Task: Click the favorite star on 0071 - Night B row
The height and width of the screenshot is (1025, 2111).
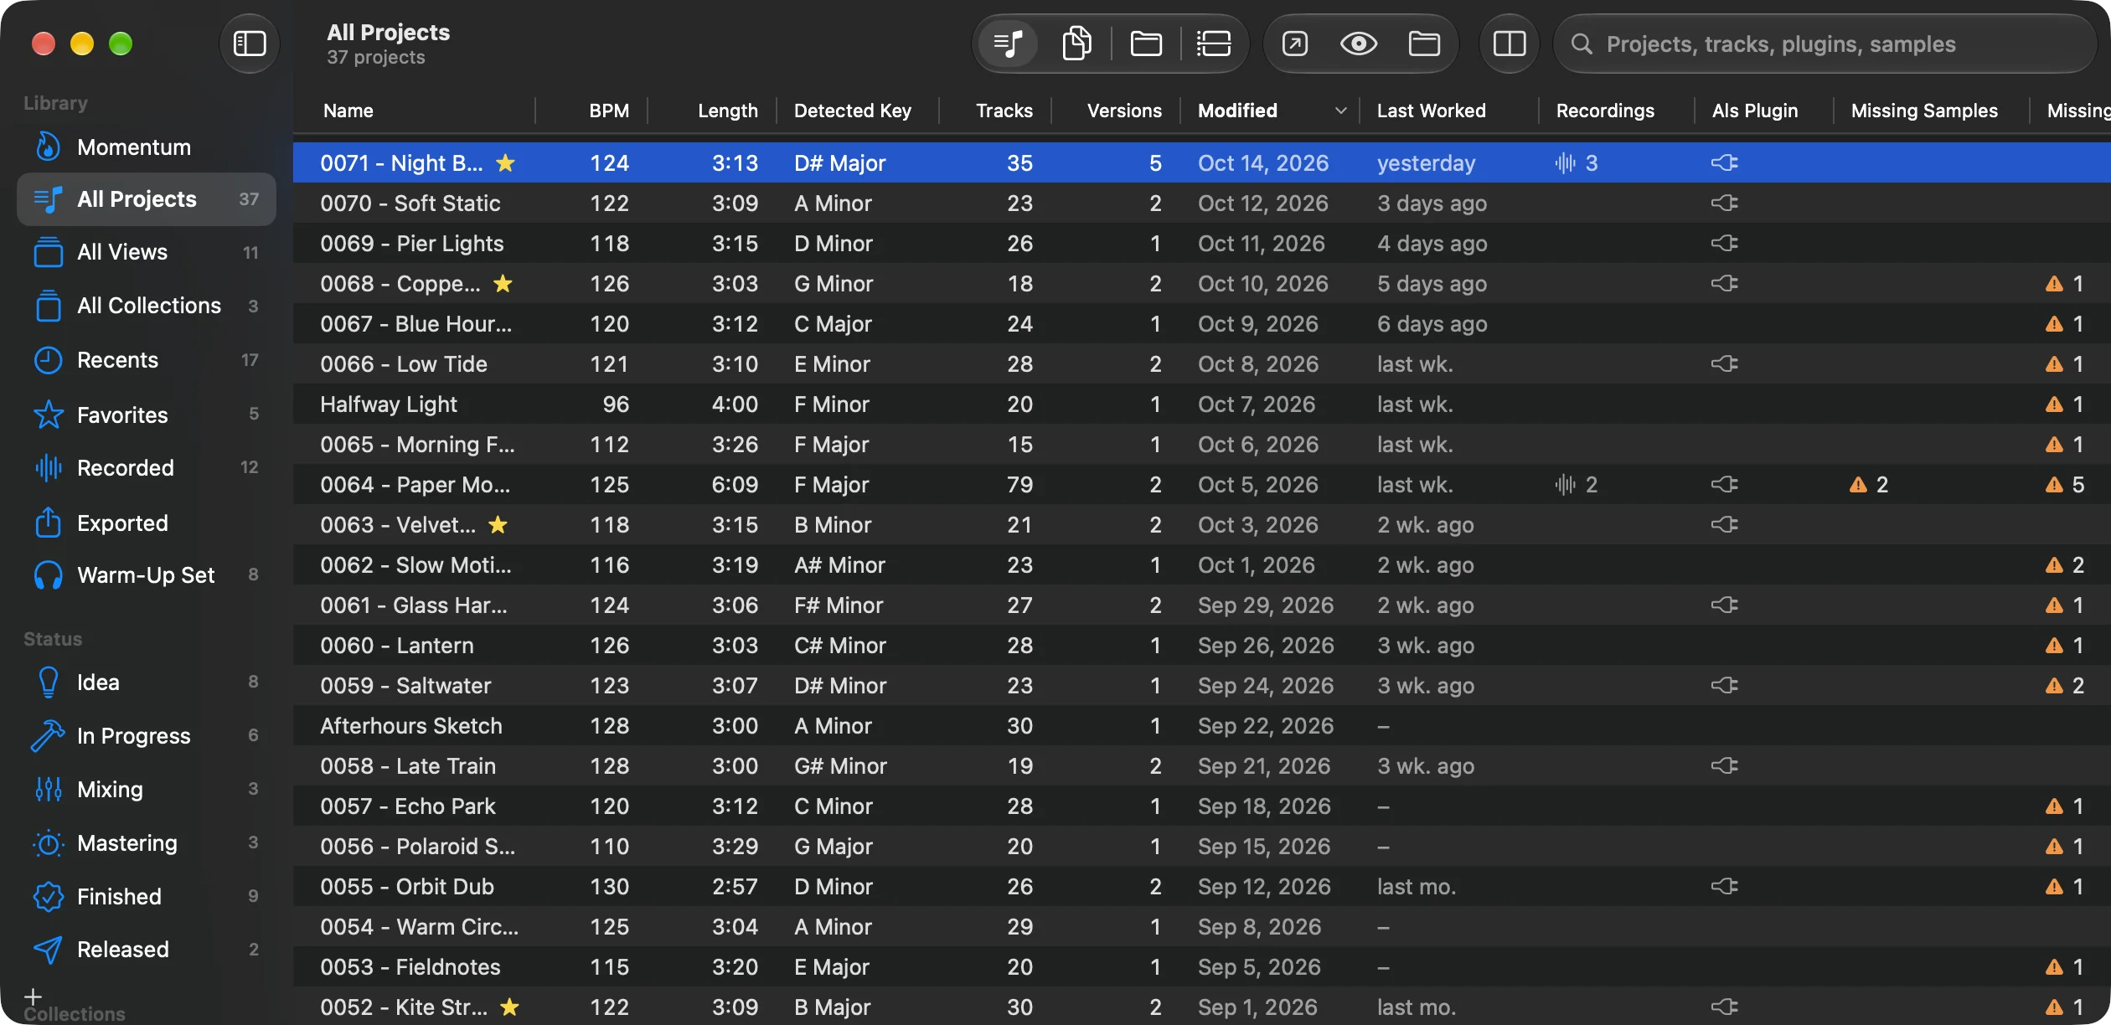Action: tap(505, 162)
